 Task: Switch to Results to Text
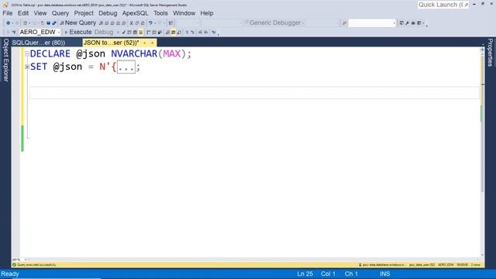(167, 33)
